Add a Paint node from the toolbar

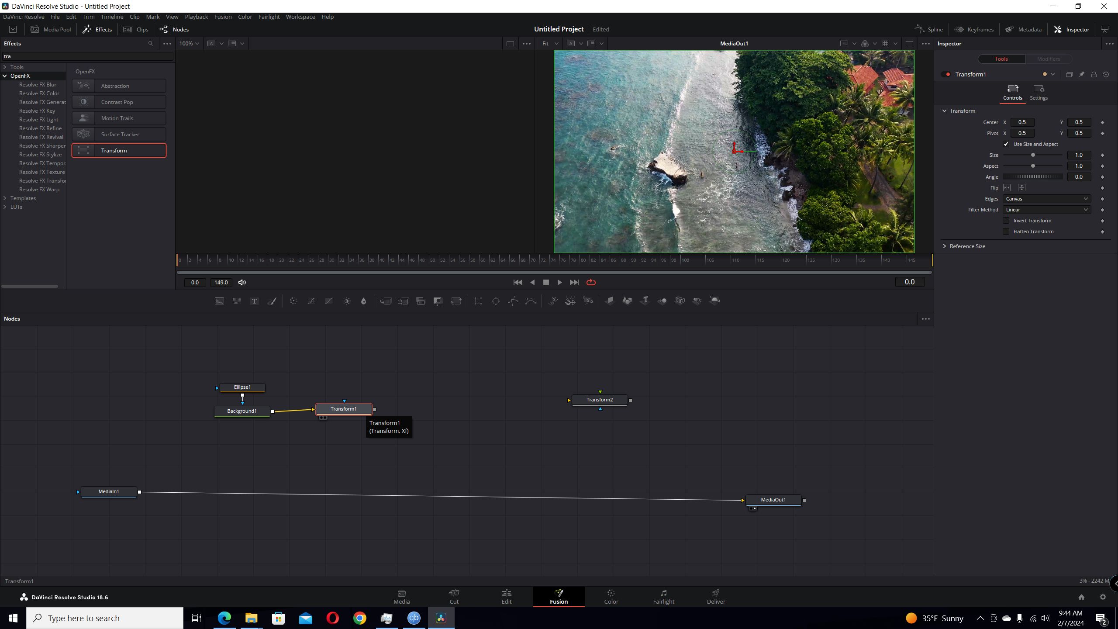point(272,301)
